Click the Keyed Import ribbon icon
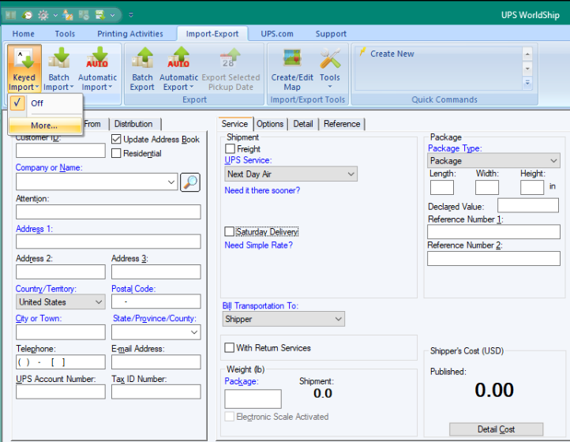Image resolution: width=570 pixels, height=442 pixels. (x=24, y=69)
